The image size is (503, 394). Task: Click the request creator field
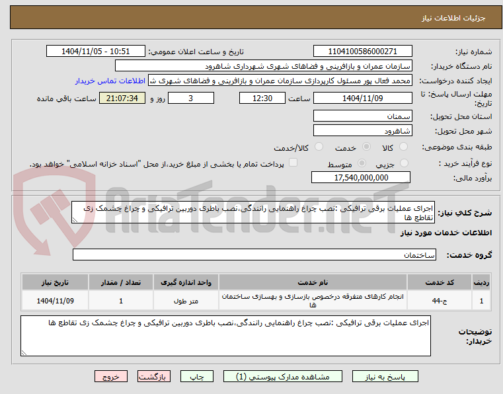(x=280, y=81)
